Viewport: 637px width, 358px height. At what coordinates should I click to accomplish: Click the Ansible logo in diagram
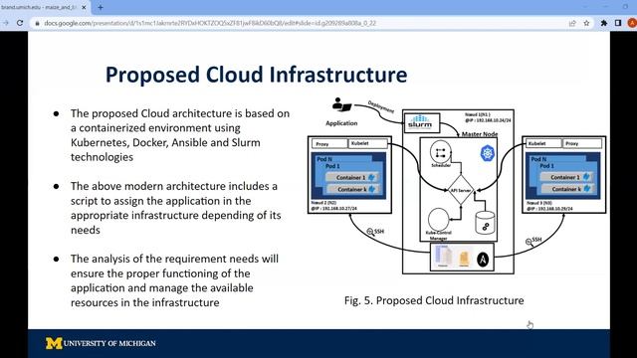coord(483,259)
